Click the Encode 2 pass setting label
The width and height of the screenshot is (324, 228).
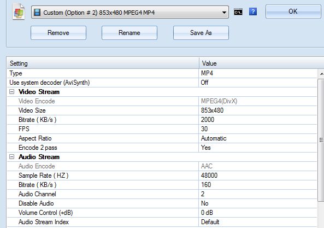point(38,148)
